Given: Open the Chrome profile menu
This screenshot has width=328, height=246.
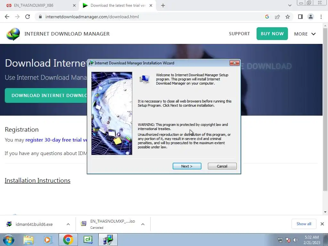Looking at the screenshot, I should click(311, 17).
